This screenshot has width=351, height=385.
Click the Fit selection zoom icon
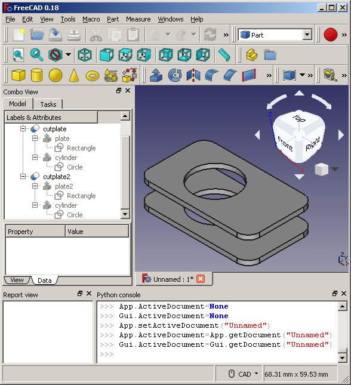click(37, 55)
